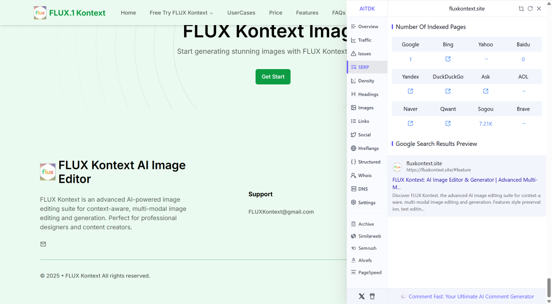Click the page vertical scrollbar thumb
This screenshot has width=552, height=304.
click(548, 288)
